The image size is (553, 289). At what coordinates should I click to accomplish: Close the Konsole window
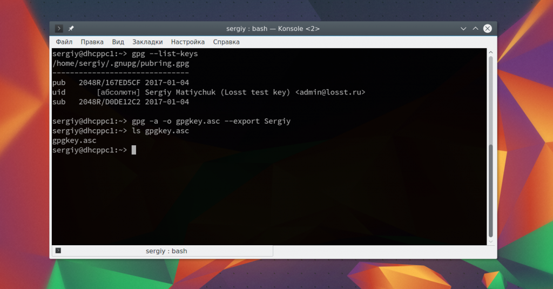pyautogui.click(x=488, y=29)
